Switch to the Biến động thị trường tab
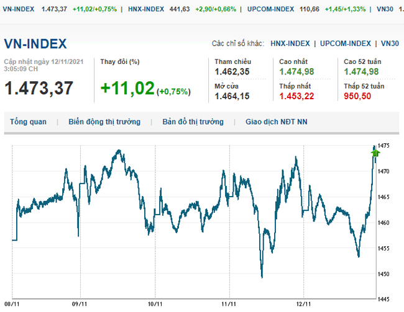Image resolution: width=404 pixels, height=312 pixels. tap(104, 122)
